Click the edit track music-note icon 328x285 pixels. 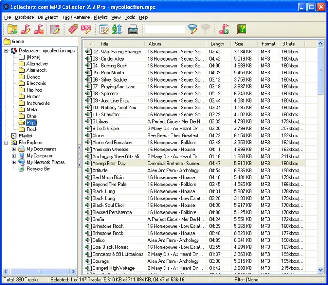[x=26, y=29]
